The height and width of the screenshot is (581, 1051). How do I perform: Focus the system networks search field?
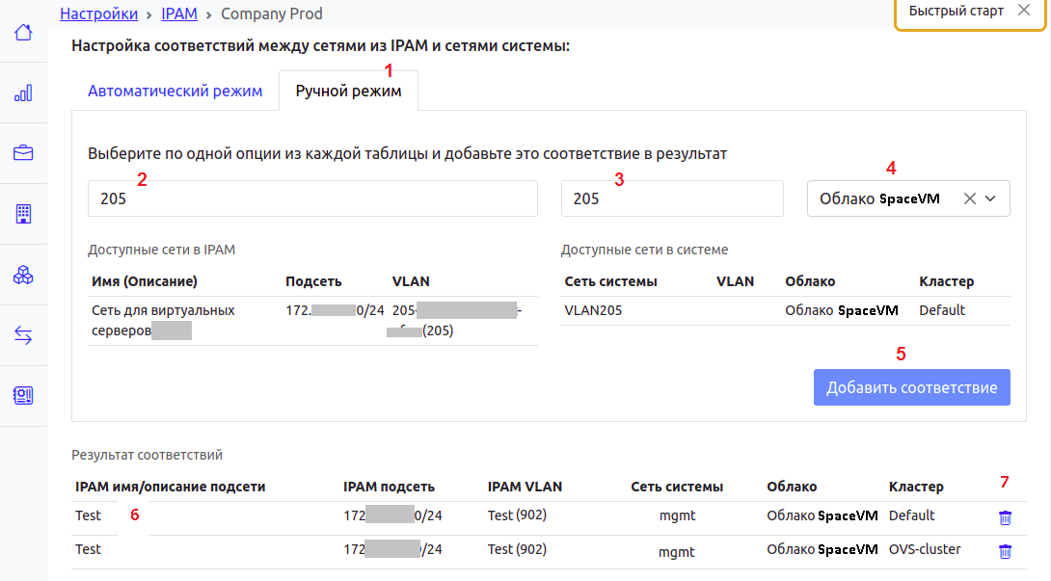[671, 198]
